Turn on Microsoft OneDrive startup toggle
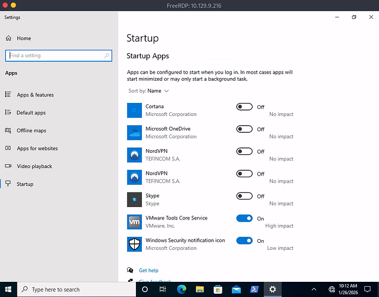This screenshot has width=379, height=297. pos(244,129)
